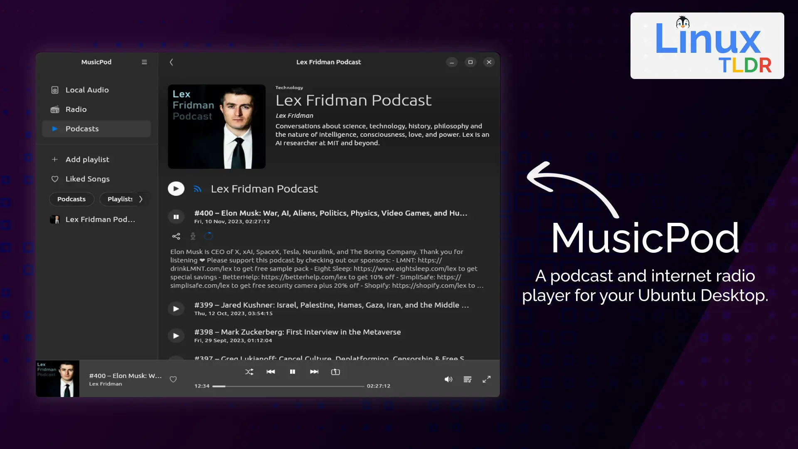Viewport: 798px width, 449px height.
Task: Like the currently playing episode
Action: coord(173,379)
